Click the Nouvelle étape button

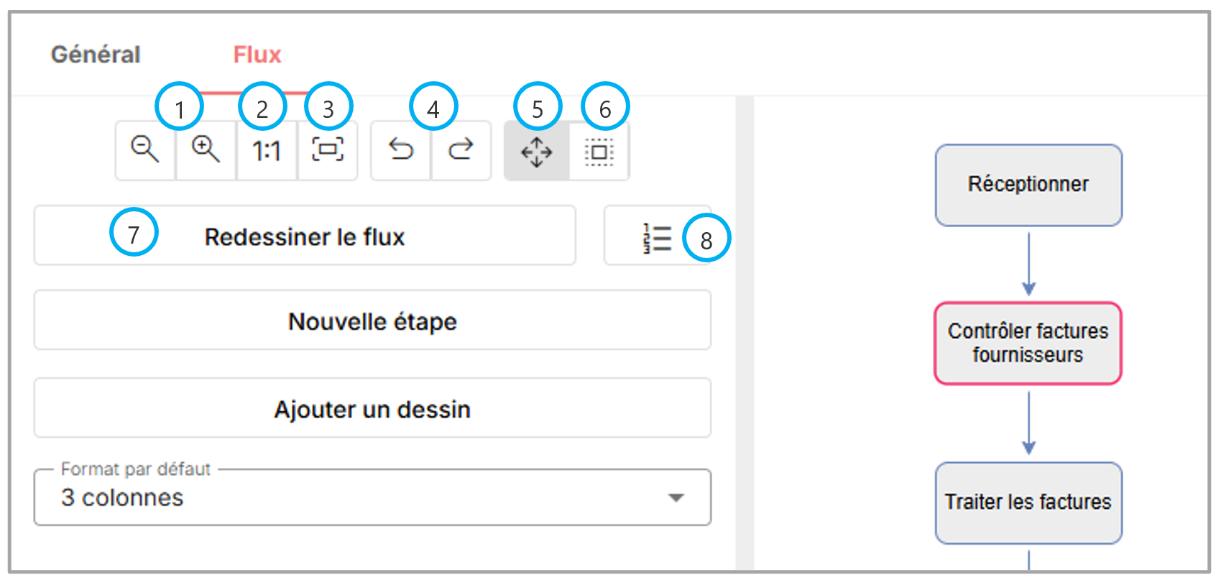coord(372,321)
